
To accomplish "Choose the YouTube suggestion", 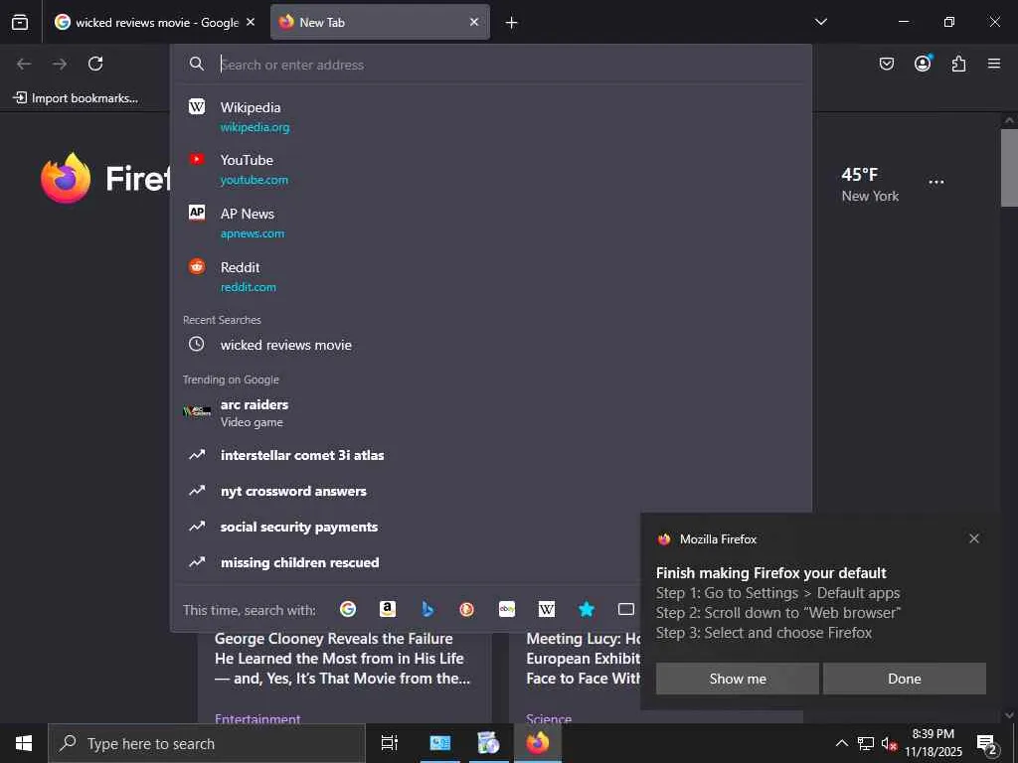I will pyautogui.click(x=491, y=169).
